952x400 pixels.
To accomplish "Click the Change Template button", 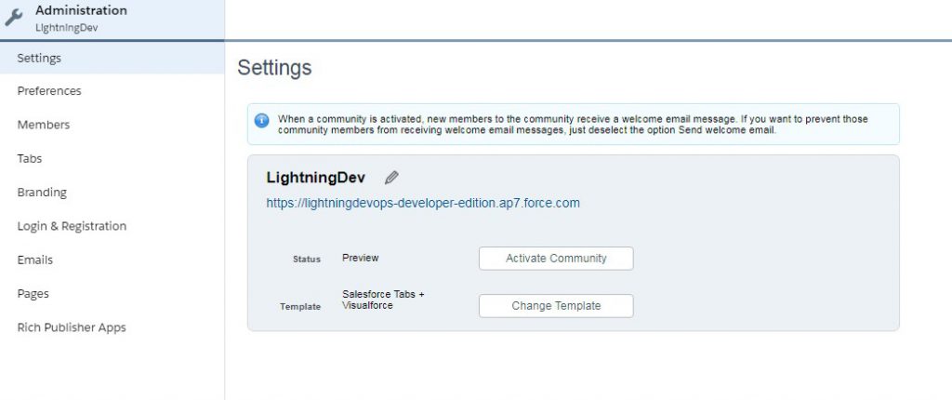I will click(x=556, y=306).
